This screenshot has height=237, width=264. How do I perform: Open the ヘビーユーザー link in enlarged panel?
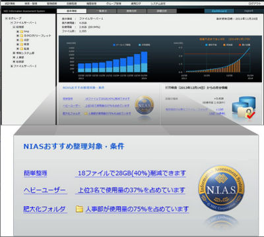[x=45, y=190]
